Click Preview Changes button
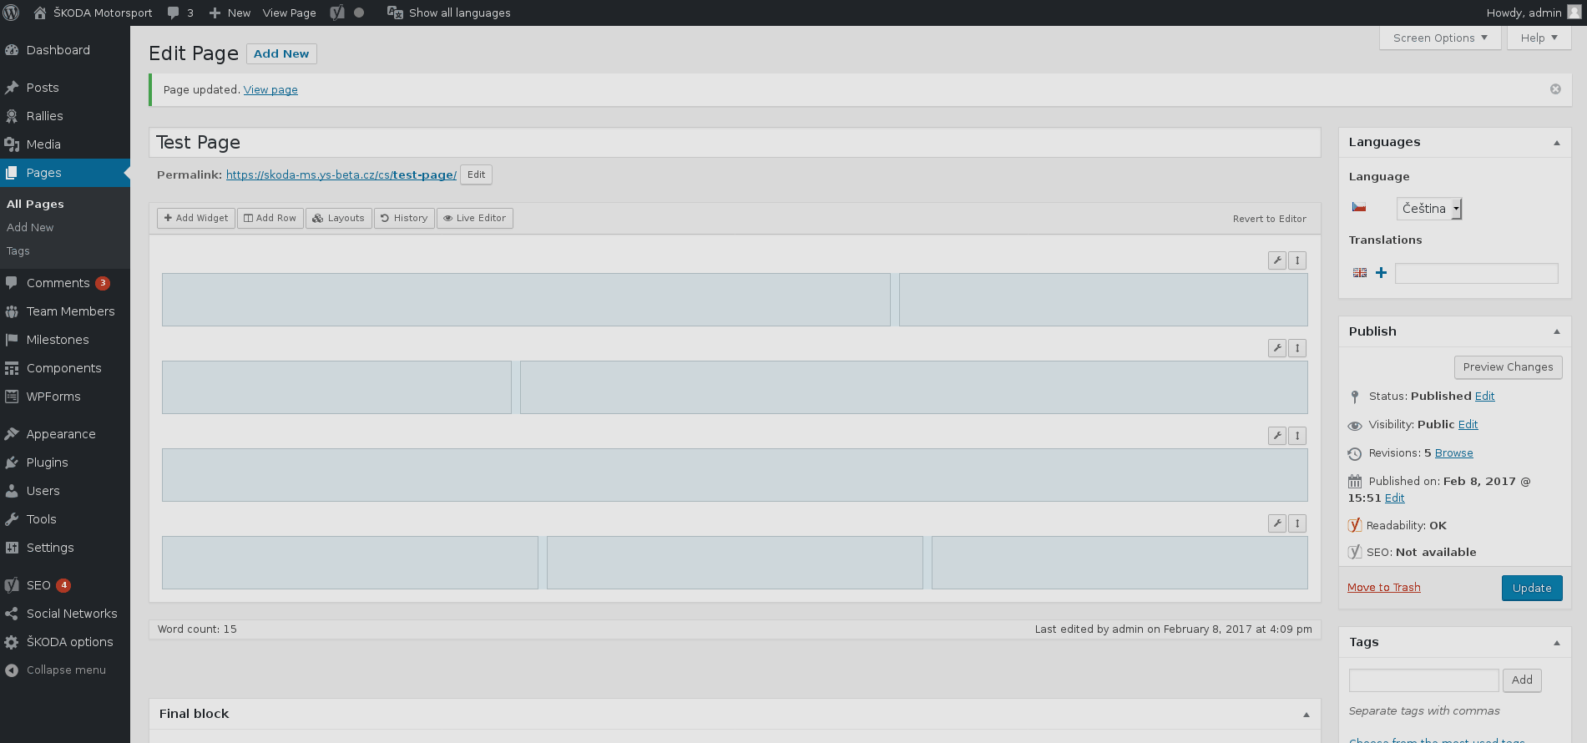This screenshot has width=1587, height=743. (1508, 367)
